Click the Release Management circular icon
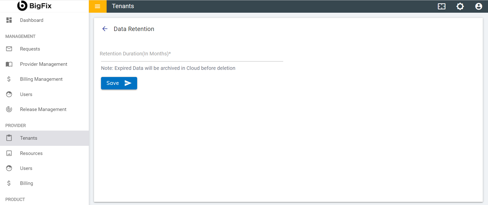 point(9,109)
